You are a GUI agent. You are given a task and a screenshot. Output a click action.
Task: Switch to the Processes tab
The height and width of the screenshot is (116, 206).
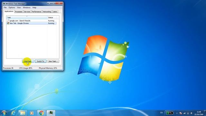pos(19,12)
